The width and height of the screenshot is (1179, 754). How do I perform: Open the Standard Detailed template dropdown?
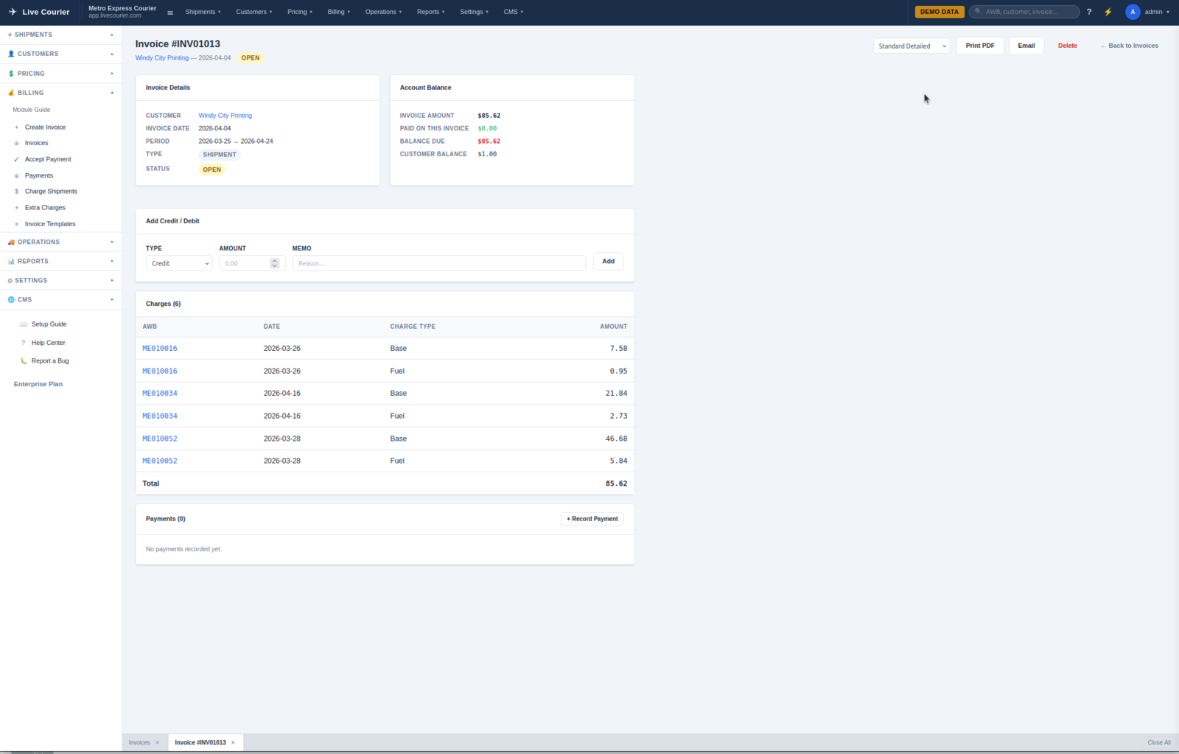pyautogui.click(x=911, y=46)
